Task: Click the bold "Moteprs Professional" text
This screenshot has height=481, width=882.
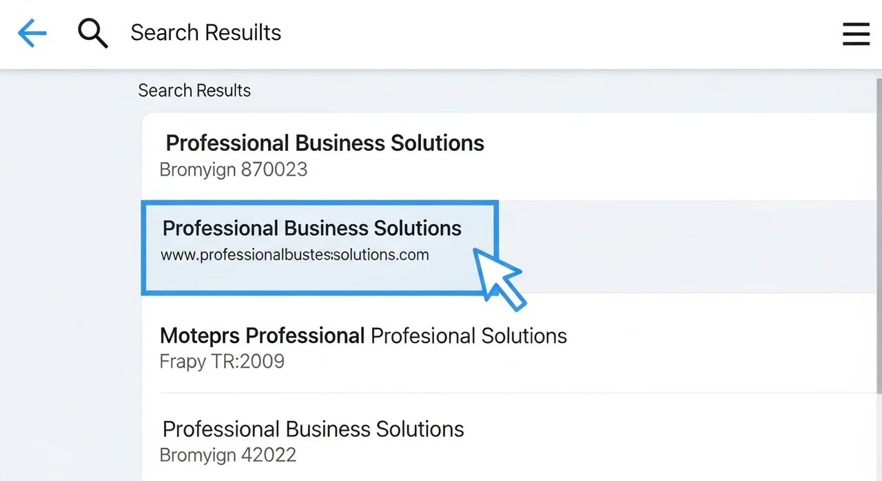Action: pos(262,336)
